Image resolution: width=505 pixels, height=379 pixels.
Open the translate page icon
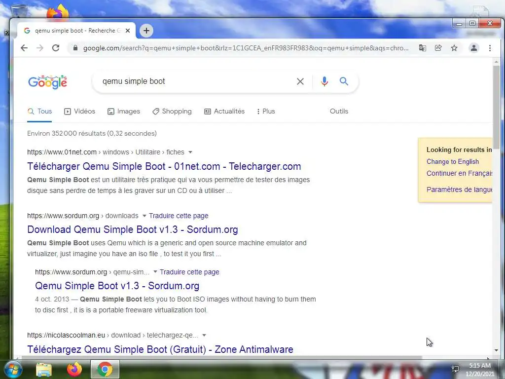422,48
